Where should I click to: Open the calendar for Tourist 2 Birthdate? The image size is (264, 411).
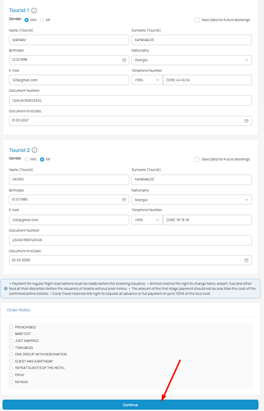tap(124, 199)
